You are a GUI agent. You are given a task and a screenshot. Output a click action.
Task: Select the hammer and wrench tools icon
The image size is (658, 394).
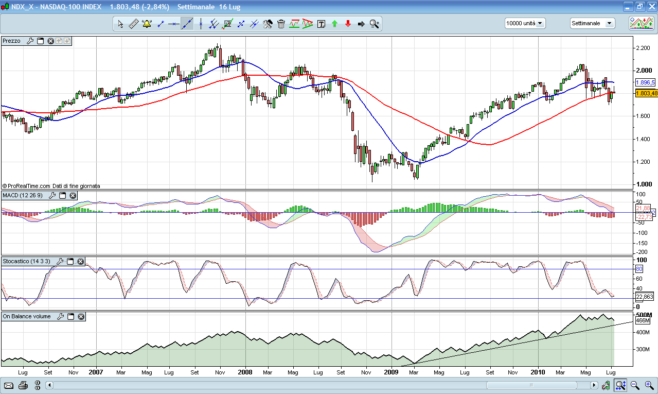pos(268,24)
